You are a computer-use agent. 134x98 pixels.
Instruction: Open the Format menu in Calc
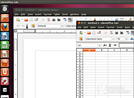[110, 27]
